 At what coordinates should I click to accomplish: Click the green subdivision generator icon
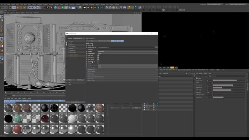coord(63,7)
